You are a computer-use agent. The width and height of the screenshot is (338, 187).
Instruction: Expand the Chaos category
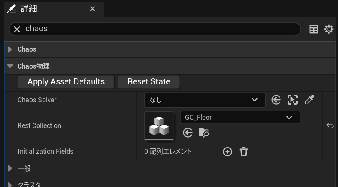click(x=10, y=49)
